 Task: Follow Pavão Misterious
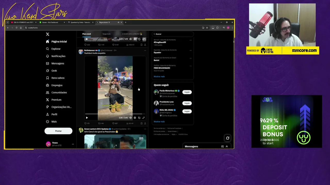point(187,92)
